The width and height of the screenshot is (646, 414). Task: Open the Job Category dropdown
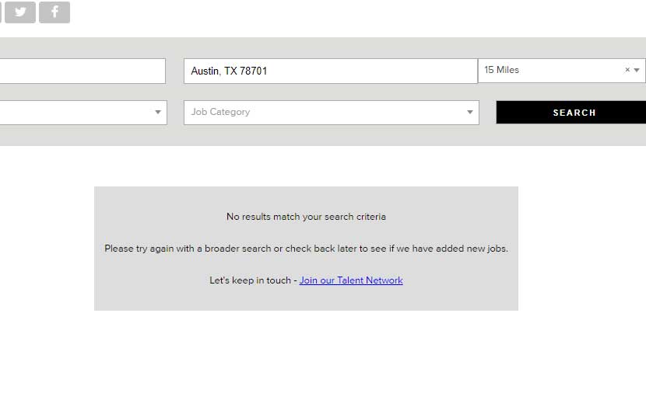(332, 112)
